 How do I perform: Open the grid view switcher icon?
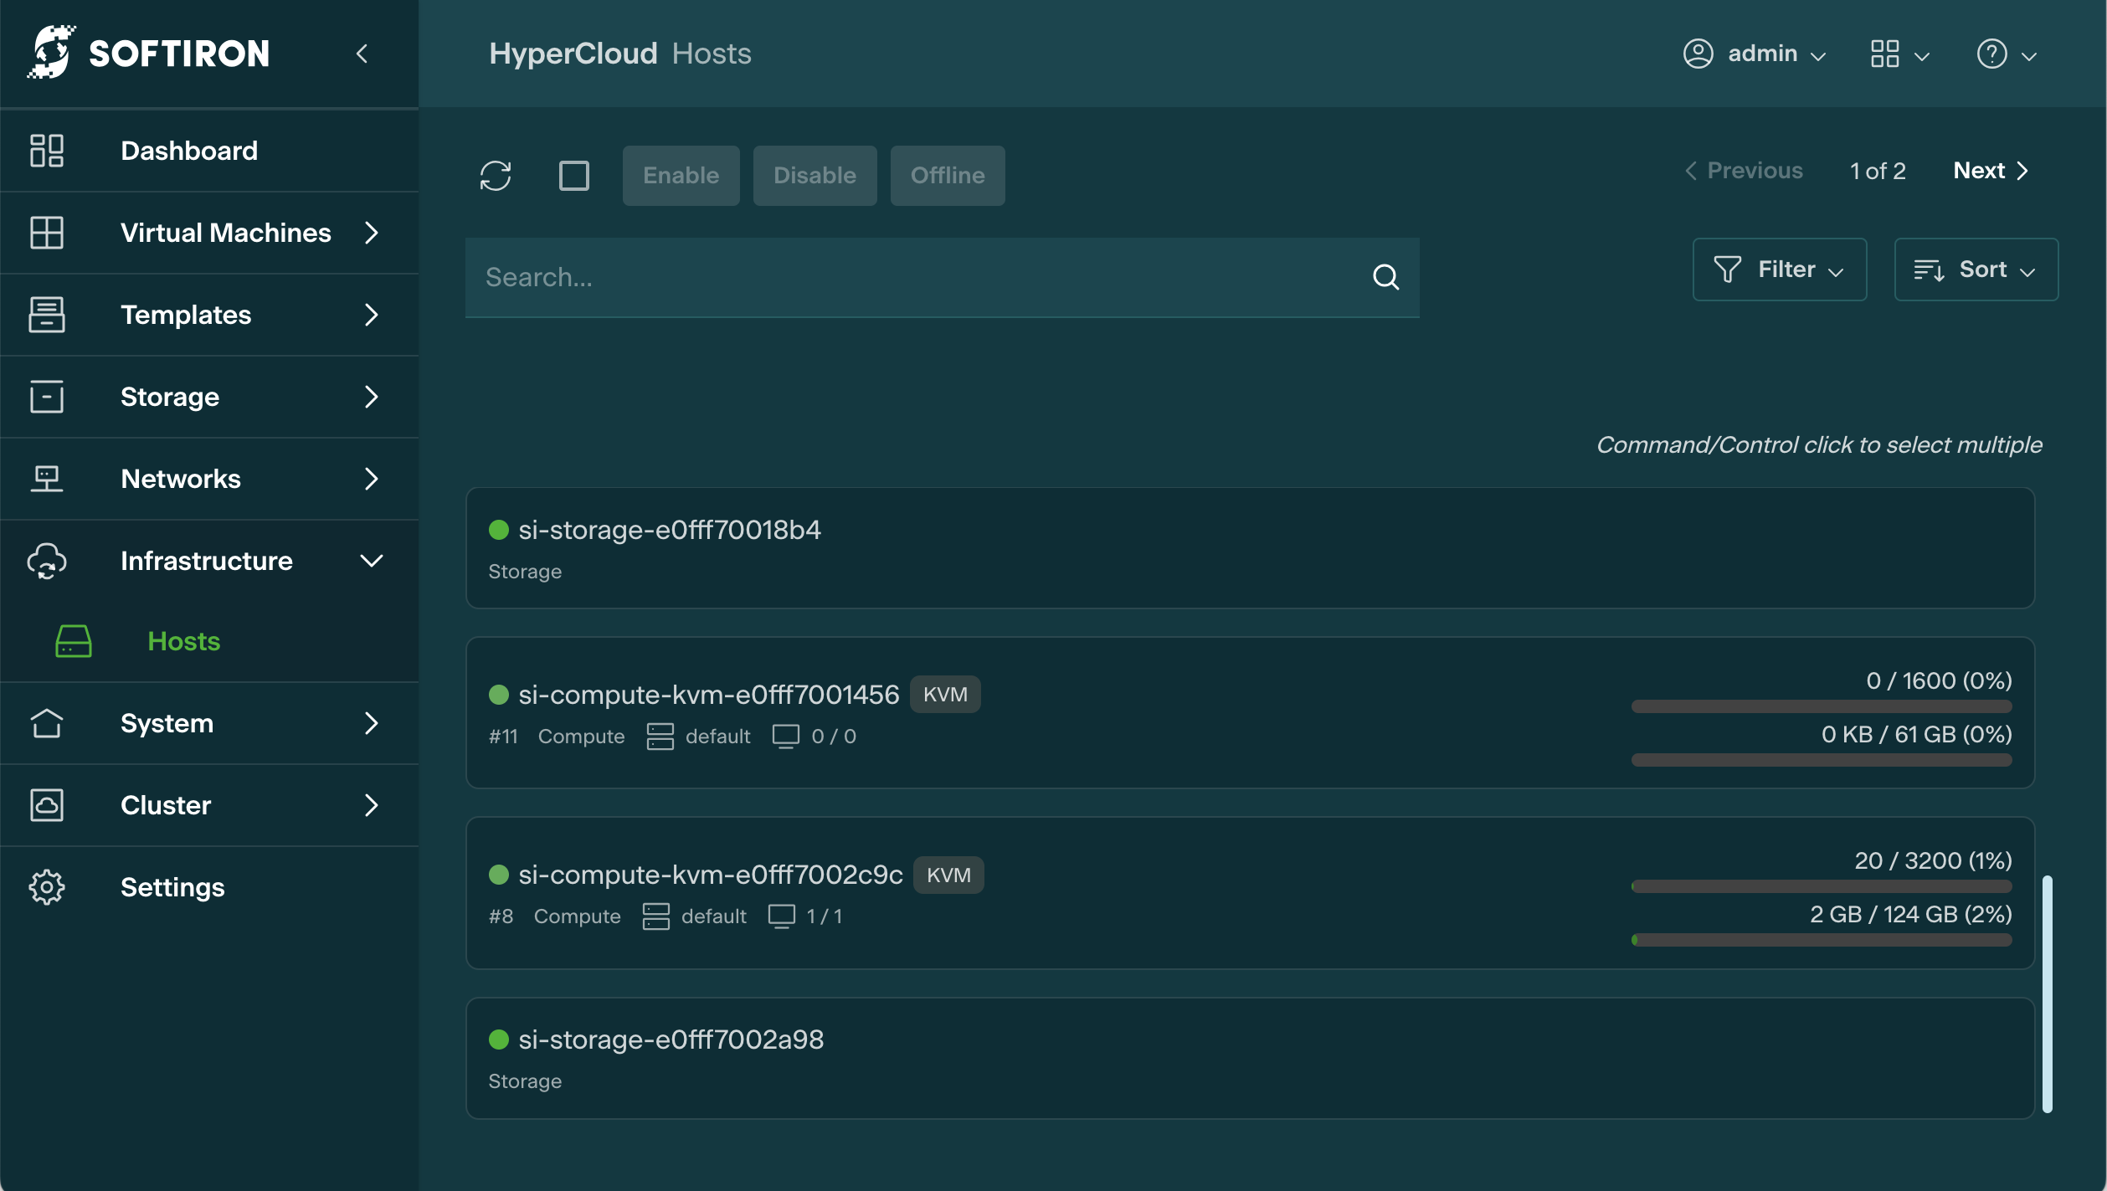(1884, 54)
